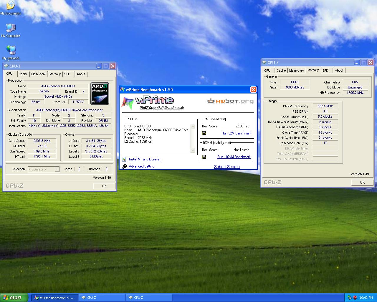The height and width of the screenshot is (302, 377).
Task: Switch to second CPU-Z taskbar button
Action: (x=149, y=298)
